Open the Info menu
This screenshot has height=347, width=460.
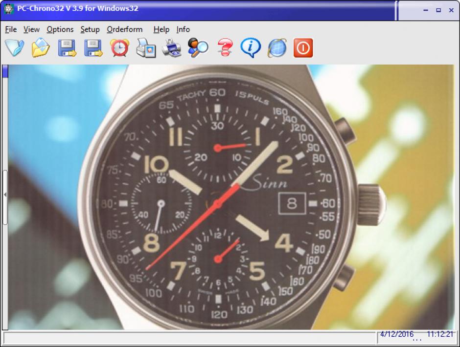183,29
